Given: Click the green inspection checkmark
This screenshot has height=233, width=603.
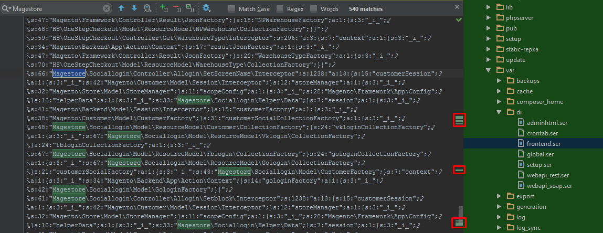Looking at the screenshot, I should (x=459, y=19).
